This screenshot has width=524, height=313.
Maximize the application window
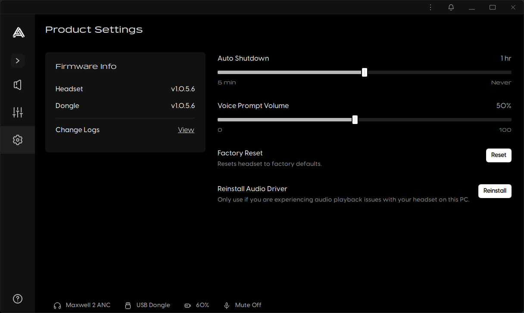(x=493, y=7)
